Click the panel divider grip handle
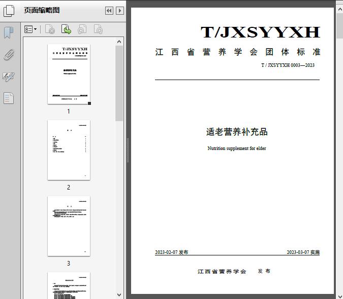This screenshot has width=343, height=299. pyautogui.click(x=128, y=150)
